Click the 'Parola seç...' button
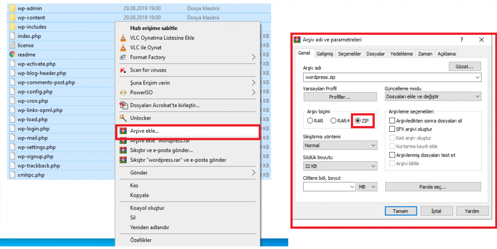Viewport: 497px width, 249px height. 432,187
